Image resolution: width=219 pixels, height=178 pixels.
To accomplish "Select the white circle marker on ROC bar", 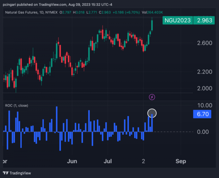I will tap(152, 113).
